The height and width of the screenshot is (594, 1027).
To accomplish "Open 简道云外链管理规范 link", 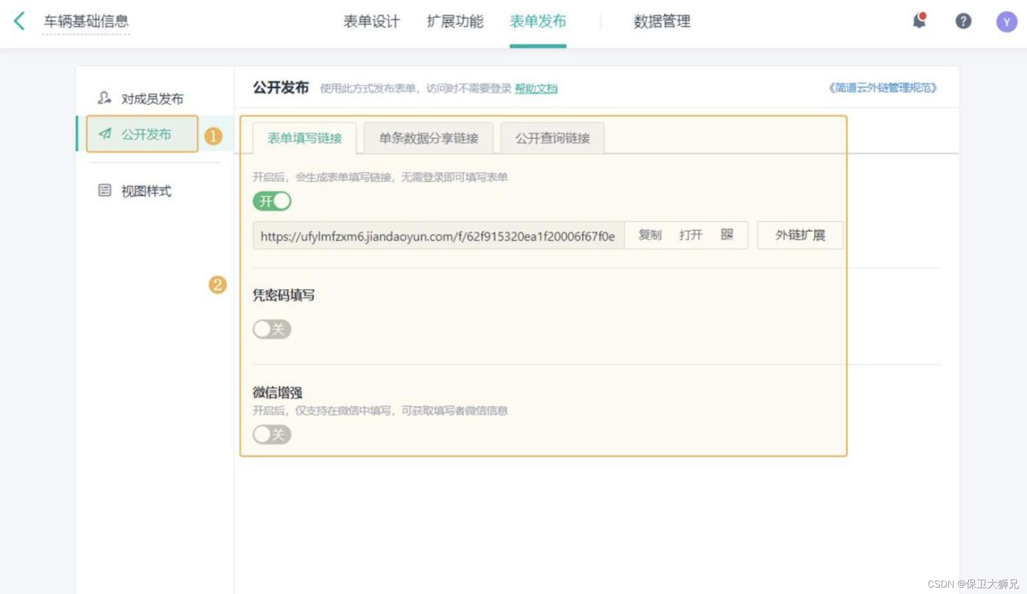I will coord(883,88).
